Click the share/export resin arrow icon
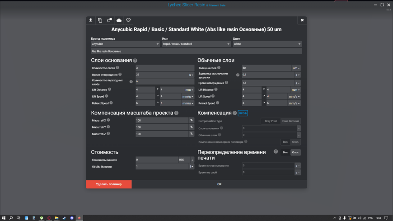Image resolution: width=393 pixels, height=221 pixels. pos(109,20)
